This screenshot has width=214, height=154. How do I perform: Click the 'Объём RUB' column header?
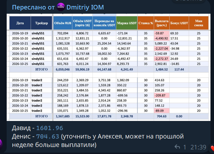63,23
